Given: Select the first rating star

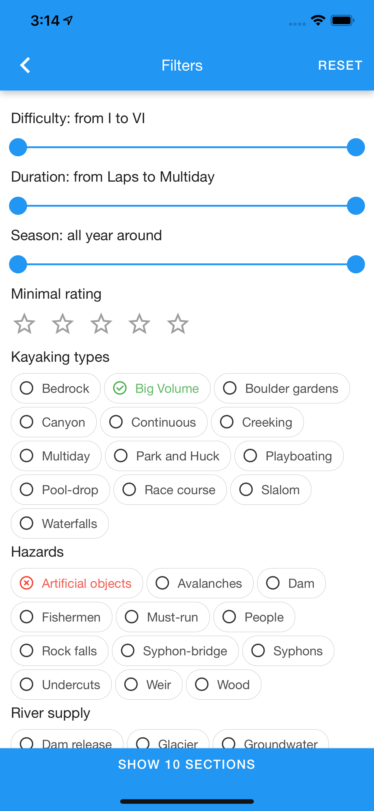Looking at the screenshot, I should [x=24, y=323].
